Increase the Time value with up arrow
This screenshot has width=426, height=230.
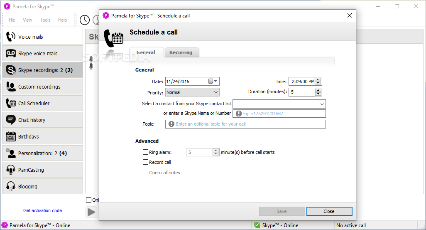pyautogui.click(x=318, y=79)
